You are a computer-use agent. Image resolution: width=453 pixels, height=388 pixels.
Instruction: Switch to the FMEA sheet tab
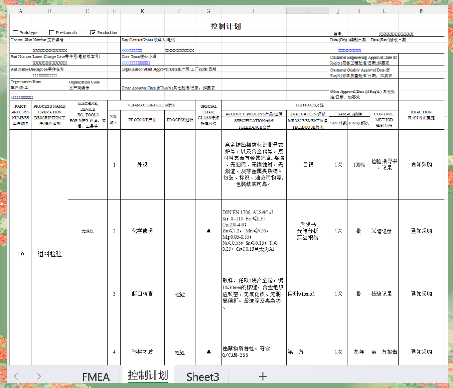(96, 376)
